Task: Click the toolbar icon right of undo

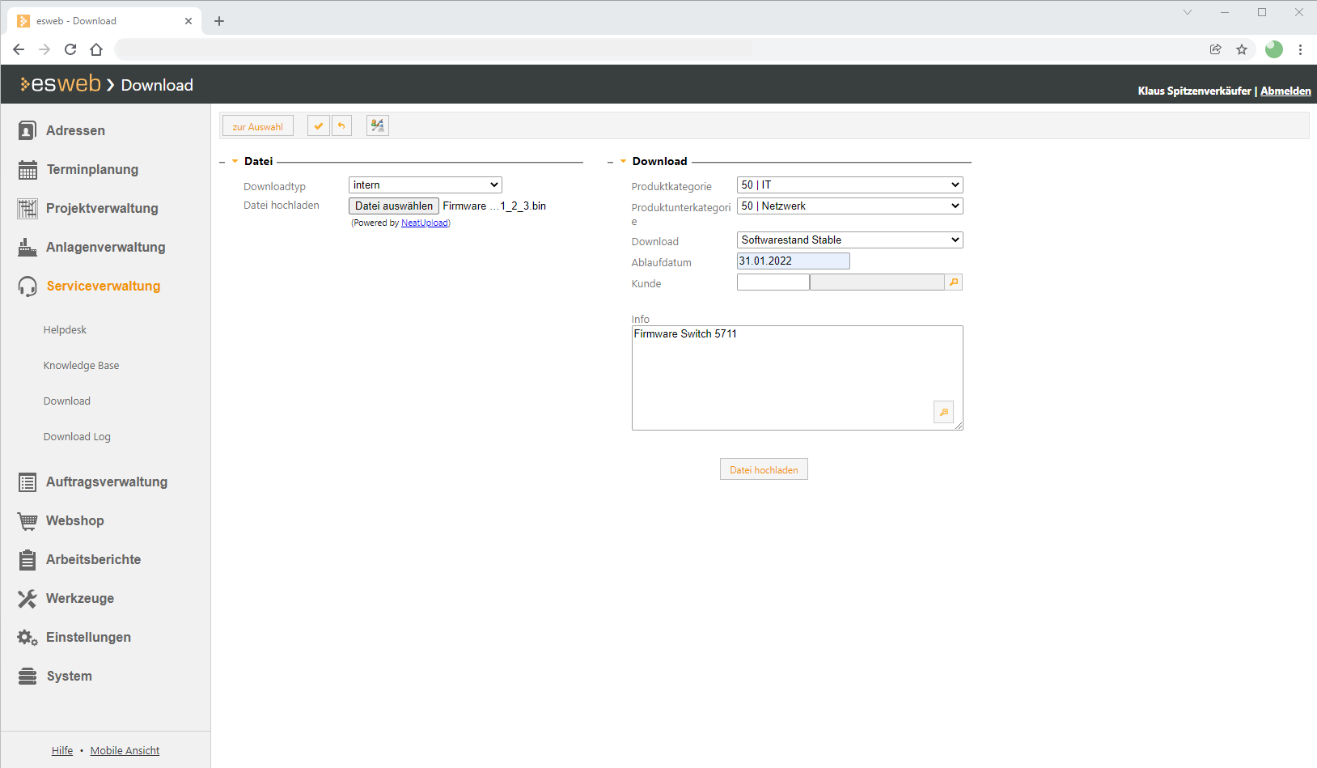Action: click(x=377, y=126)
